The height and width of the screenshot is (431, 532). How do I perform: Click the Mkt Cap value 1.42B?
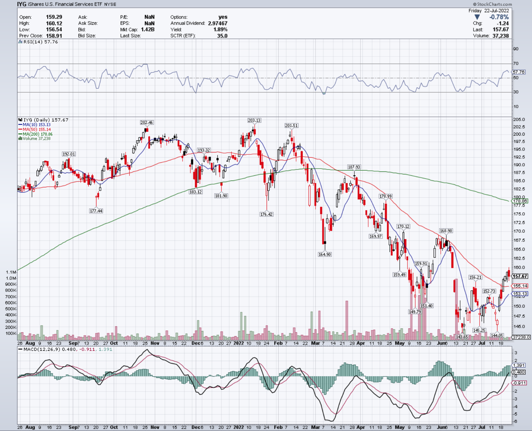pos(148,29)
